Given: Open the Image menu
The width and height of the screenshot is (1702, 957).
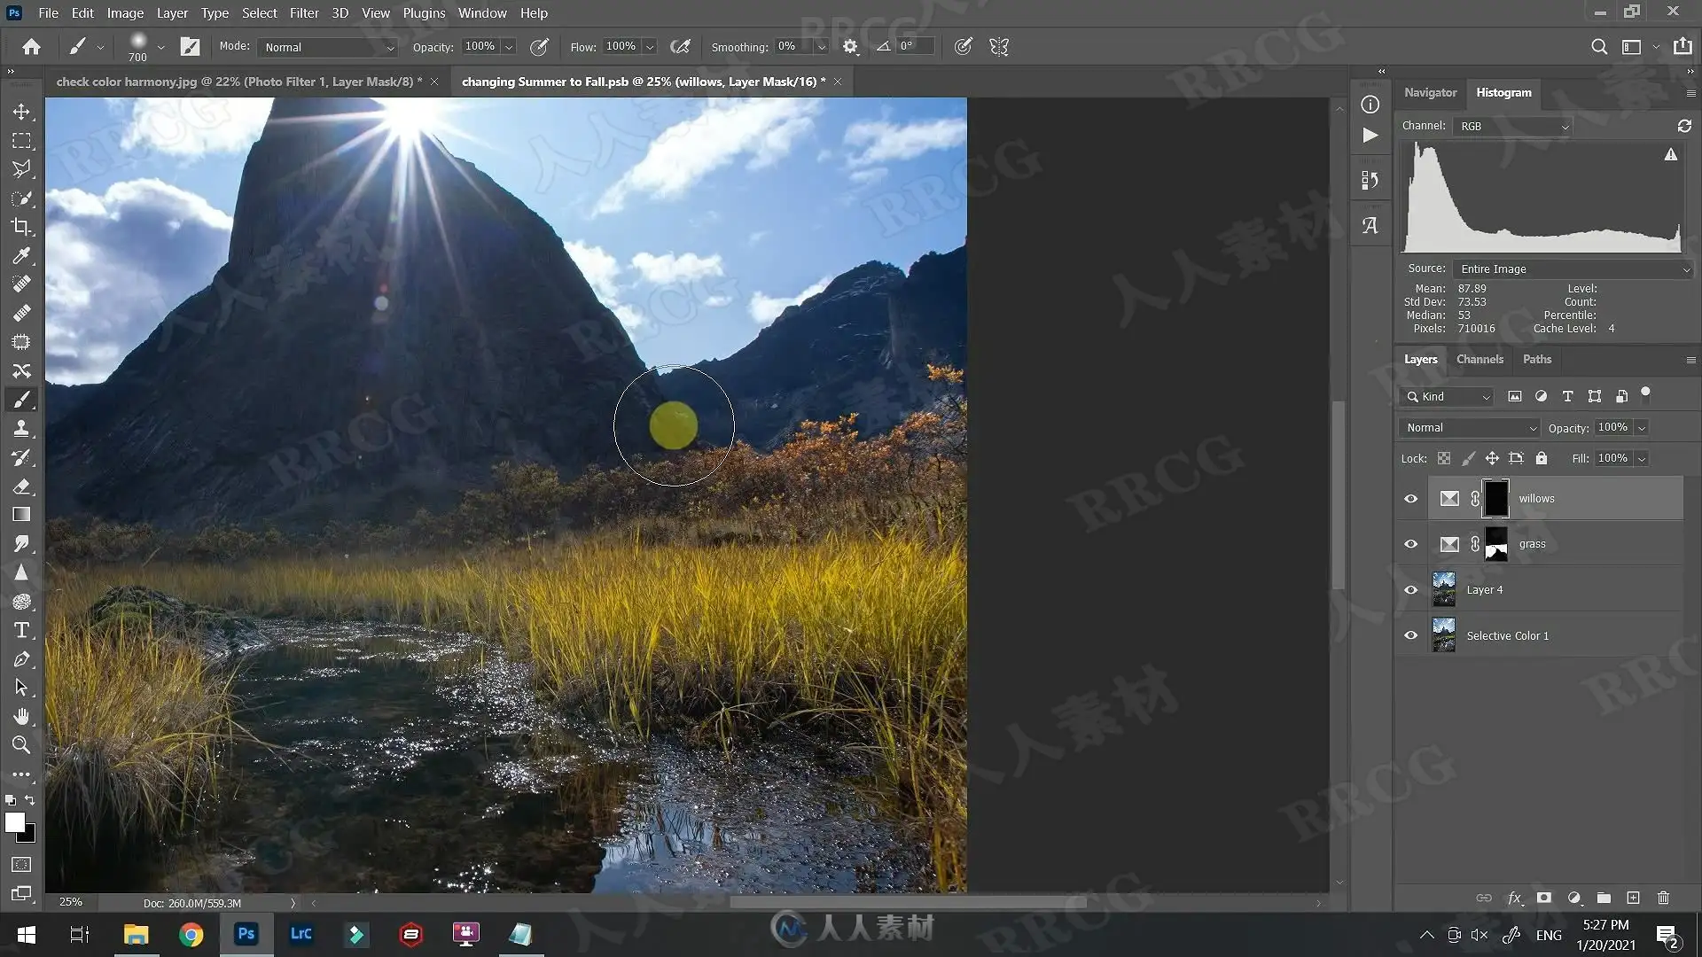Looking at the screenshot, I should (x=125, y=13).
